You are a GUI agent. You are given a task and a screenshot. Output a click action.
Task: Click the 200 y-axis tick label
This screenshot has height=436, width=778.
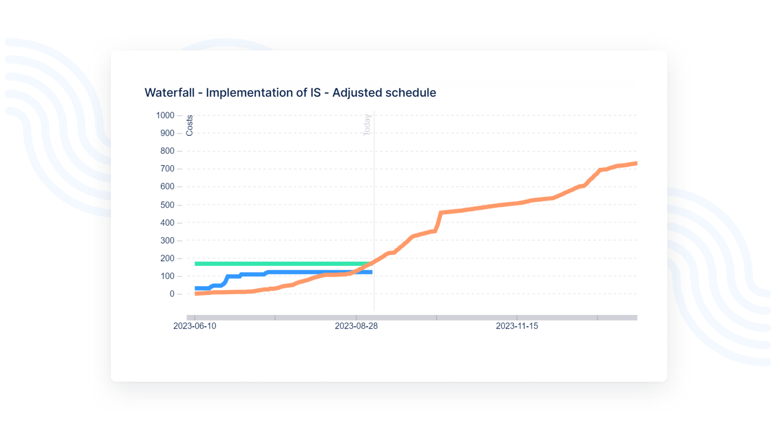167,259
